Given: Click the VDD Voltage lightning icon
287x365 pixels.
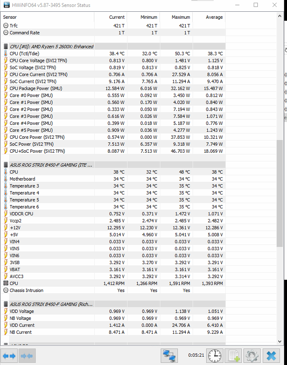Looking at the screenshot, I should pyautogui.click(x=6, y=311).
